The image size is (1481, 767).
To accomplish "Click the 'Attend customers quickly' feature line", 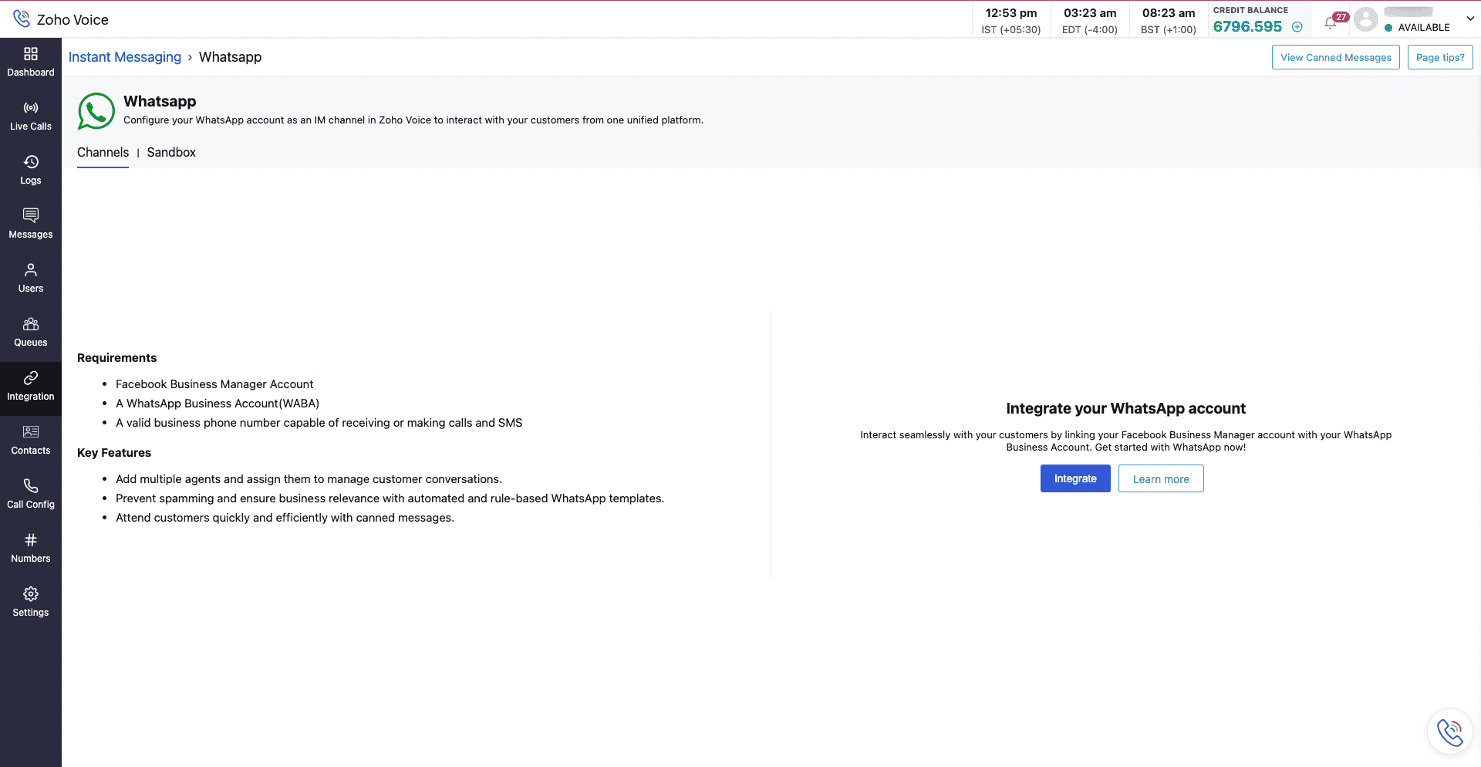I will pyautogui.click(x=285, y=518).
